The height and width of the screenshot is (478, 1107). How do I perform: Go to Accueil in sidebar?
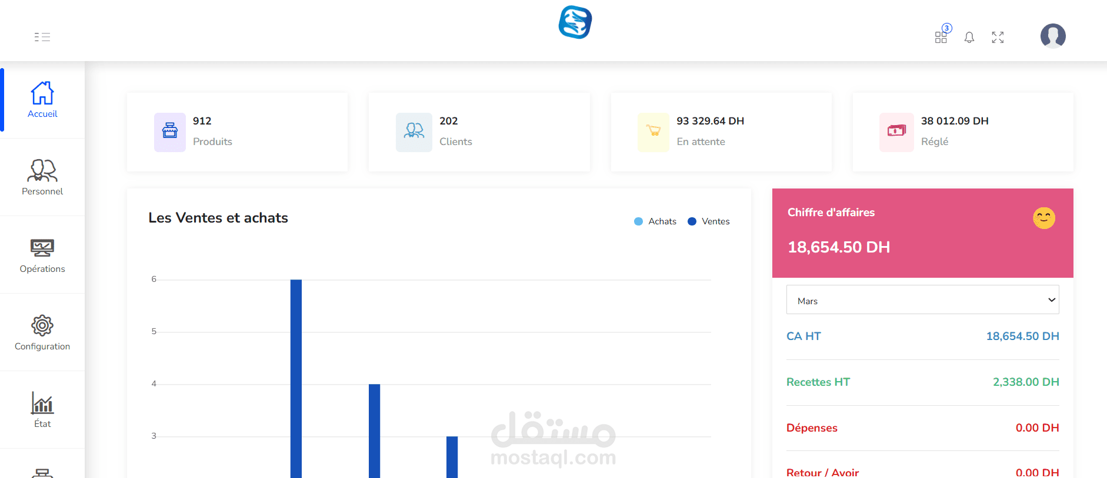(x=42, y=100)
